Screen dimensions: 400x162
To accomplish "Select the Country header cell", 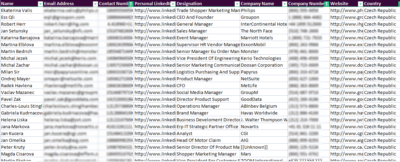I will coord(381,3).
